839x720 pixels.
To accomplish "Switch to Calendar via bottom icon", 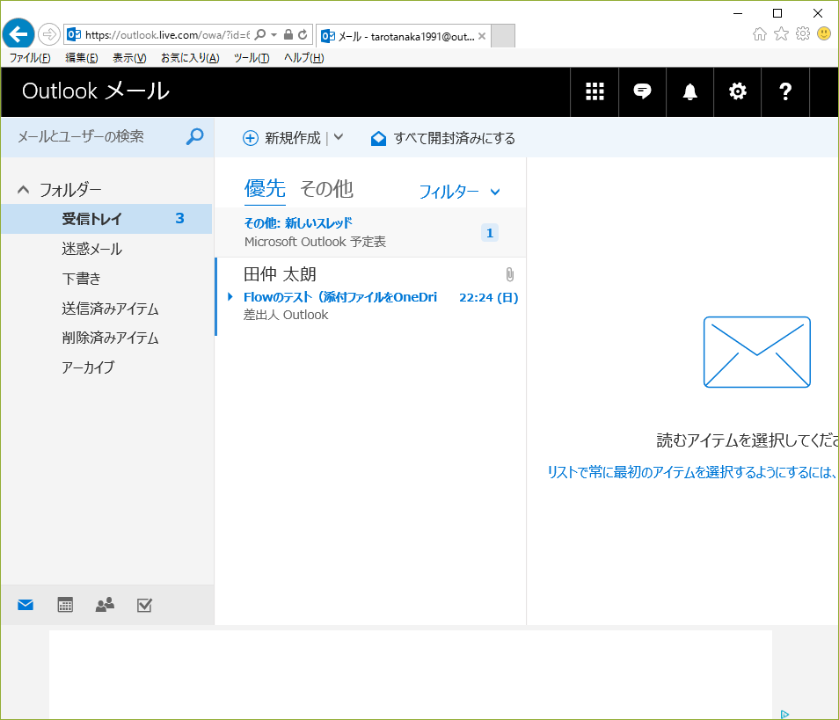I will point(65,605).
